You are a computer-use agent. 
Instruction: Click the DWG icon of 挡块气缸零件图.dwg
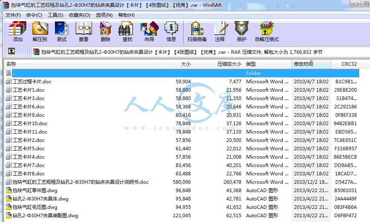point(9,191)
